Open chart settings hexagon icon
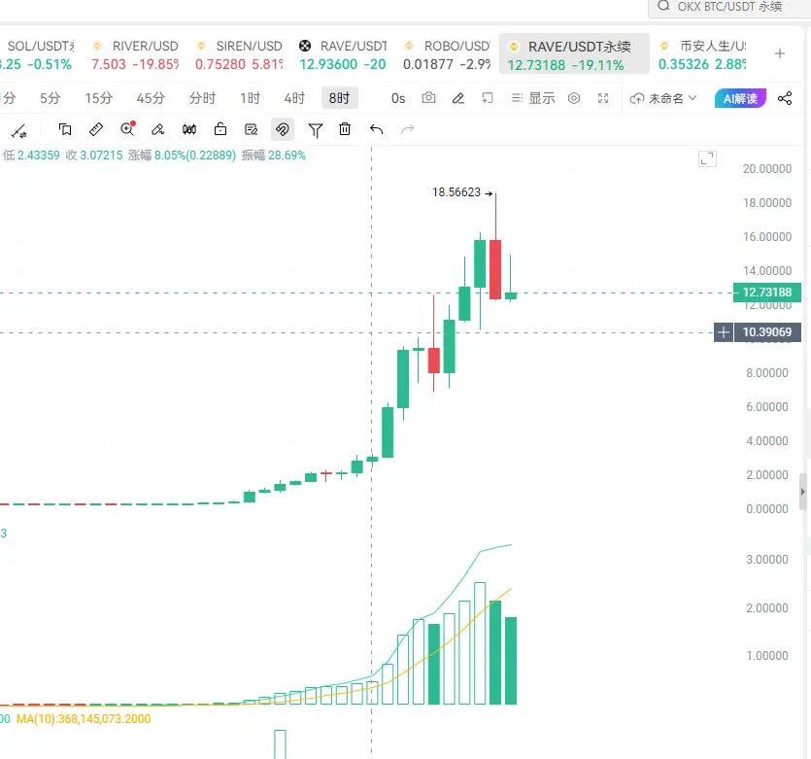 [x=574, y=98]
